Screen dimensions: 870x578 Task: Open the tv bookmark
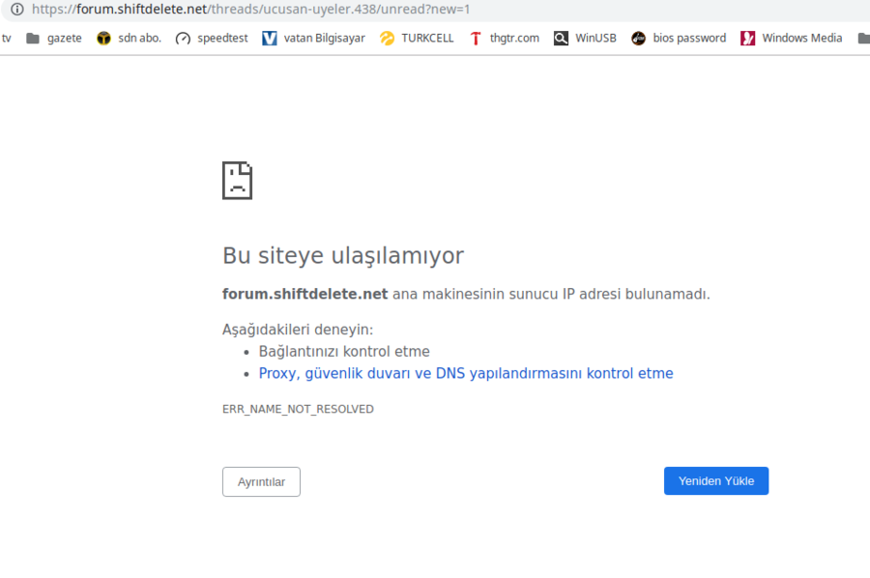[6, 38]
